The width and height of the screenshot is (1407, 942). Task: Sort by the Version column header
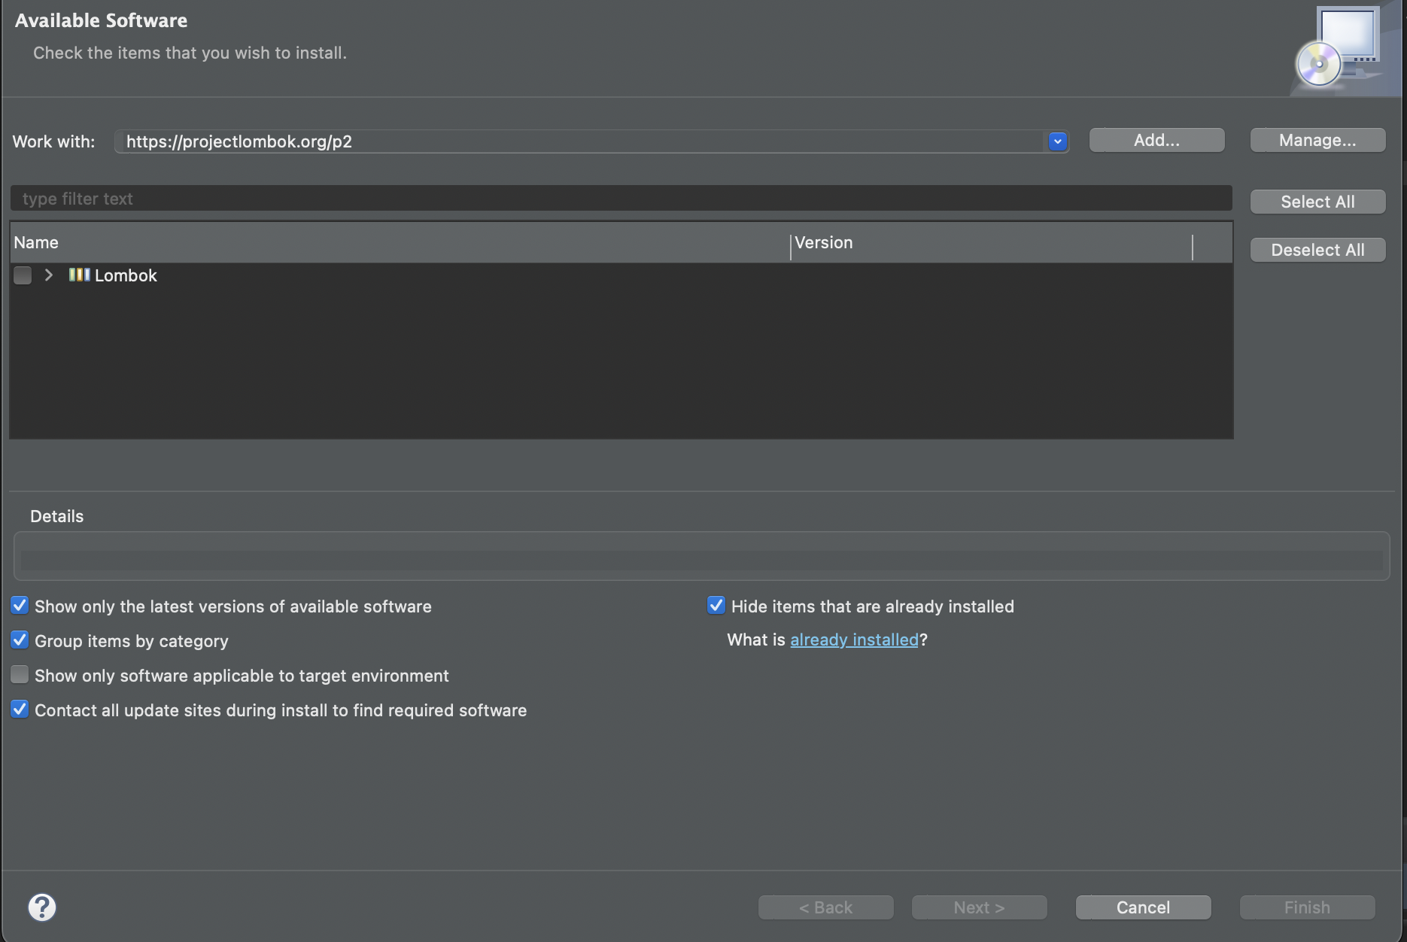click(x=991, y=242)
